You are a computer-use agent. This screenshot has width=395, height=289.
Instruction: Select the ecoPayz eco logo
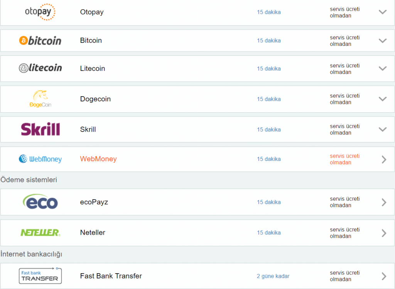pyautogui.click(x=40, y=202)
